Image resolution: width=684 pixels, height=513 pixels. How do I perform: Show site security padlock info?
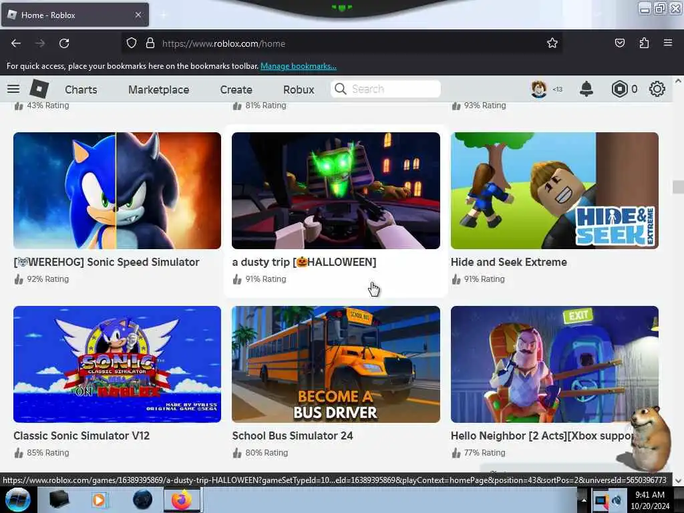point(150,43)
